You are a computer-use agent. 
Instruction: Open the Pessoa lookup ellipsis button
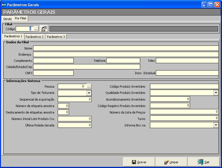coord(89,87)
